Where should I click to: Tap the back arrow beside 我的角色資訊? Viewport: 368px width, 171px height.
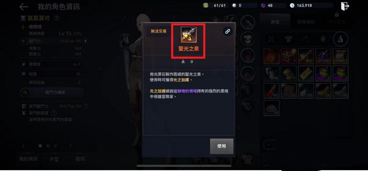tap(24, 7)
